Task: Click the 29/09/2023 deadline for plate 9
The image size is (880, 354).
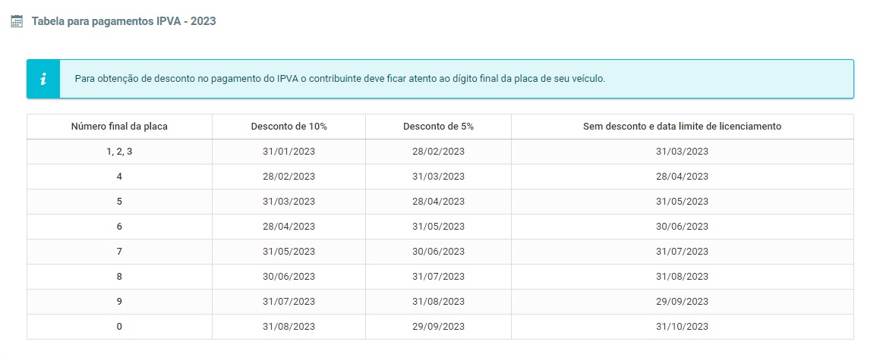Action: [x=683, y=302]
